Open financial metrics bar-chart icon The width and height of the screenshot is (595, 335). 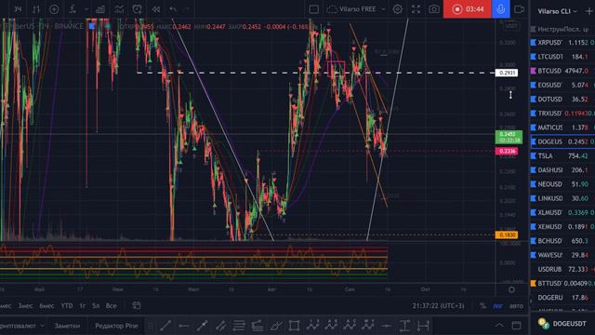click(100, 9)
